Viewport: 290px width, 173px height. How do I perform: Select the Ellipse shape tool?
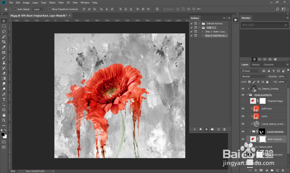(4, 110)
